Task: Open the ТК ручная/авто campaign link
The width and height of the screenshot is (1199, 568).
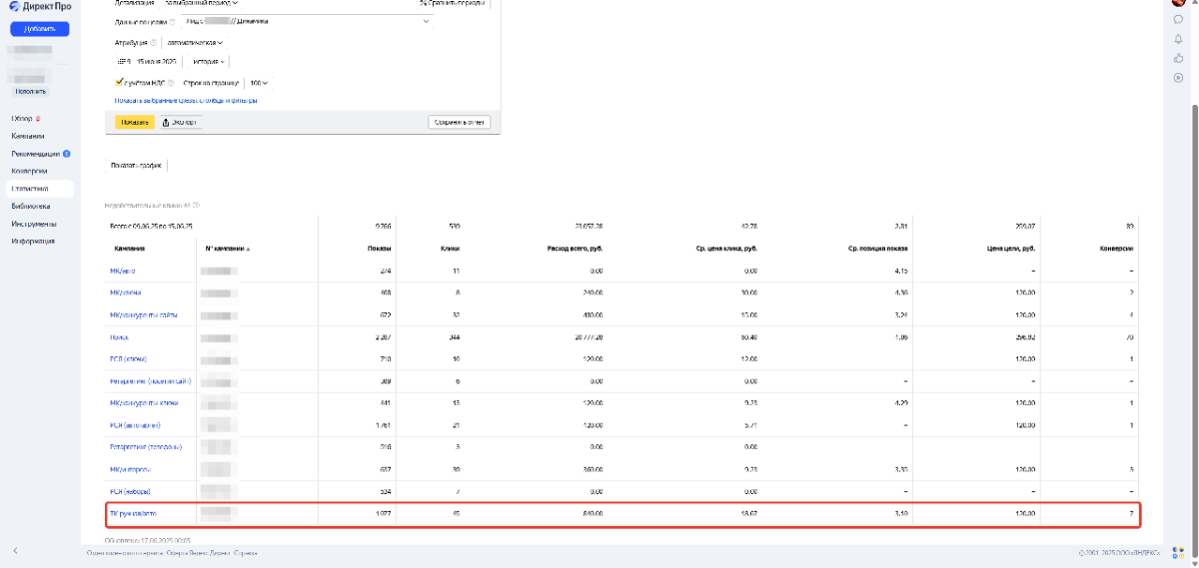Action: tap(133, 513)
